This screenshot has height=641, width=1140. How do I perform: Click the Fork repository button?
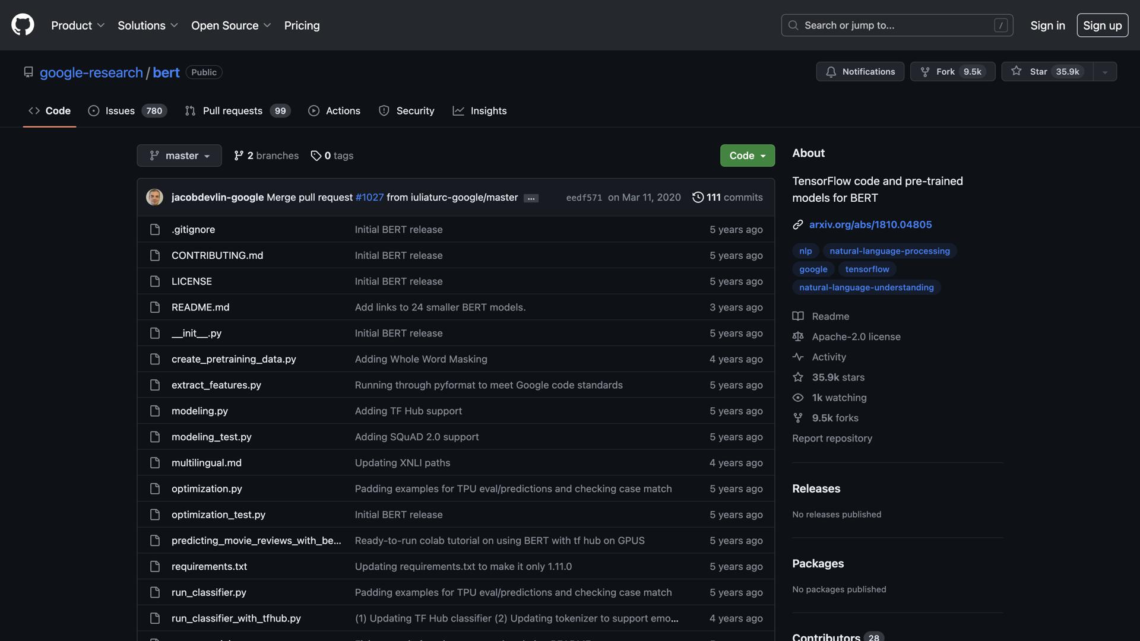click(x=952, y=72)
